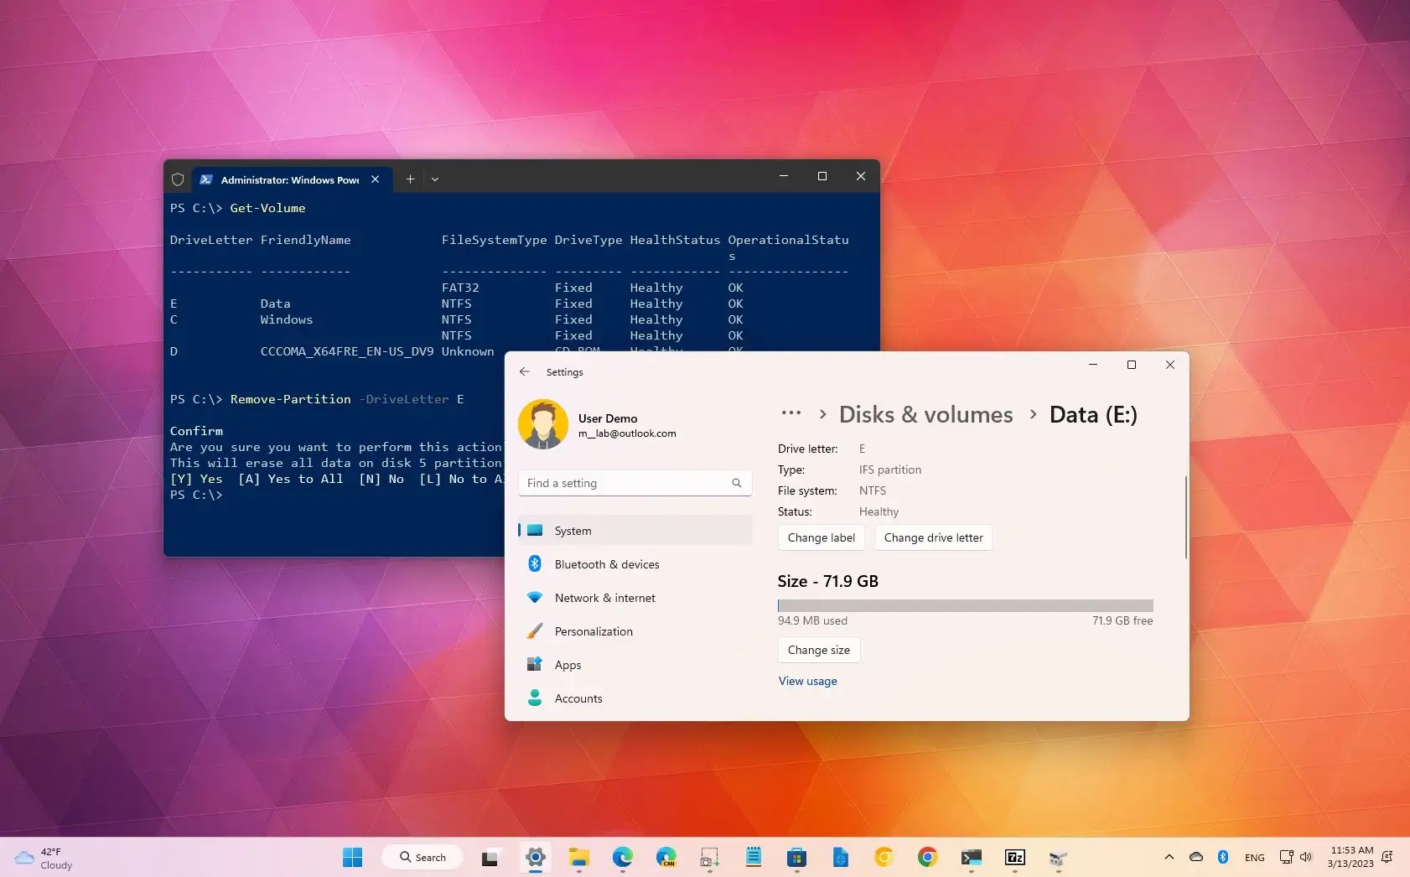Click the shield icon in Terminal title bar

click(x=178, y=179)
